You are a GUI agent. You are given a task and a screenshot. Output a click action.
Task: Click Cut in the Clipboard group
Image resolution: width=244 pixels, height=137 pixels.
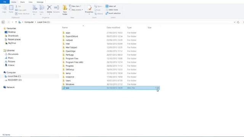click(x=18, y=6)
